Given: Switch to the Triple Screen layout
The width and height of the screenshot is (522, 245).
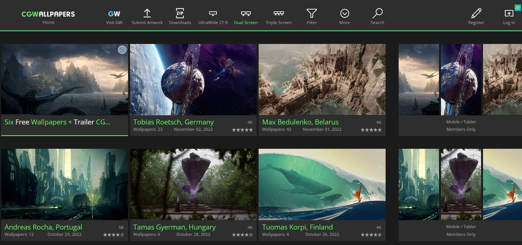Looking at the screenshot, I should [279, 13].
